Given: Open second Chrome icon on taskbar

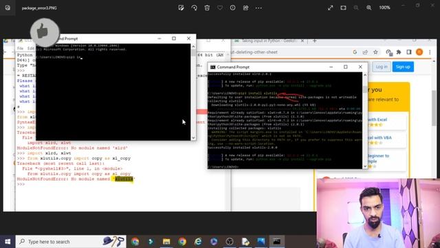Looking at the screenshot, I should (182, 242).
